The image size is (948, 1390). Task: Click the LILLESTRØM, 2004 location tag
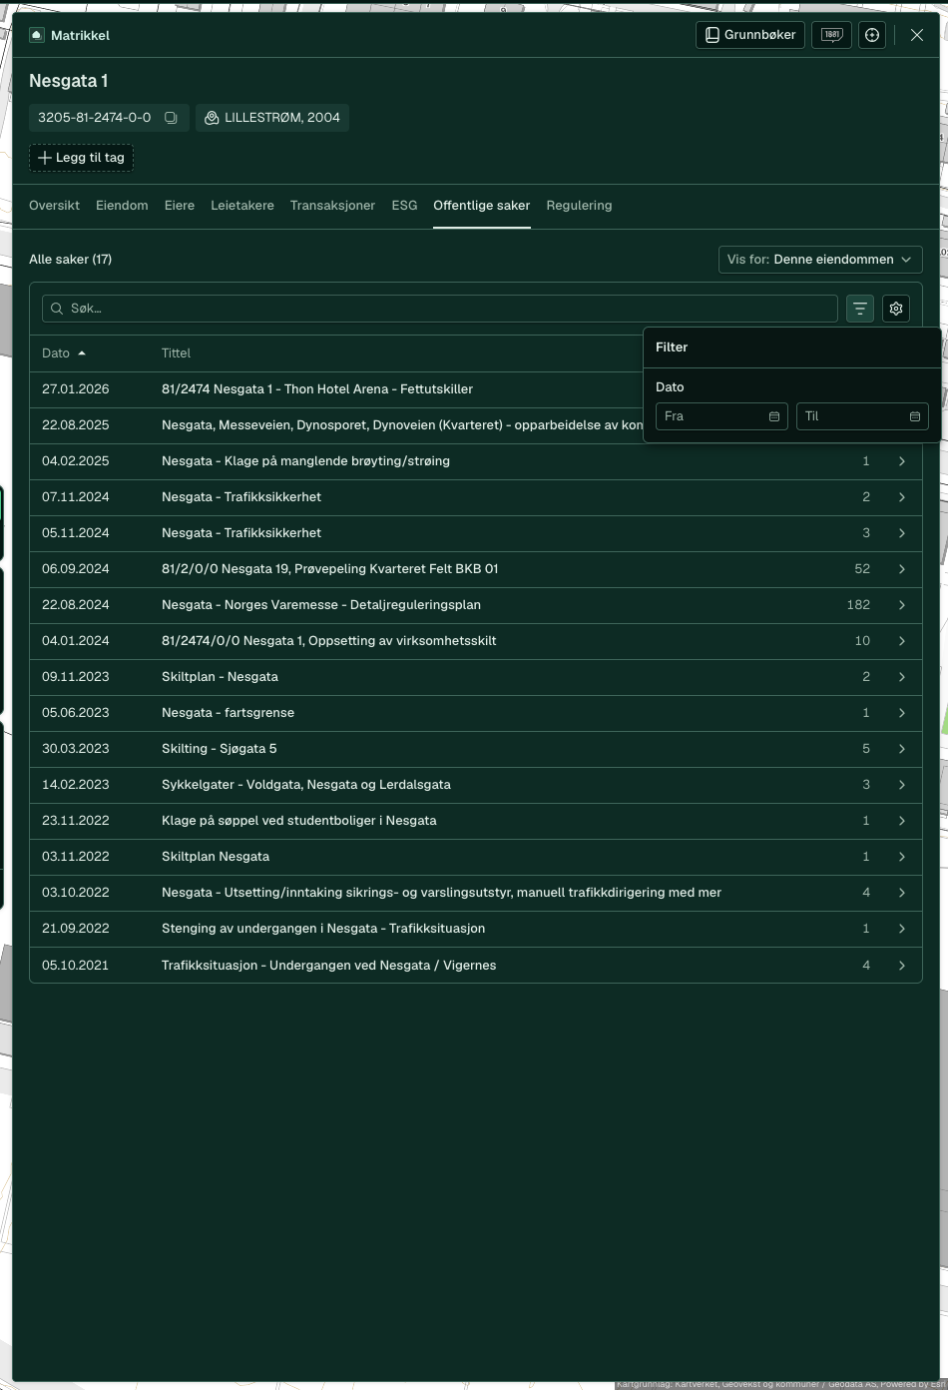(x=272, y=118)
